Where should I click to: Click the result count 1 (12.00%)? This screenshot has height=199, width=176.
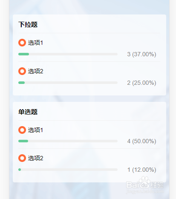coord(141,170)
